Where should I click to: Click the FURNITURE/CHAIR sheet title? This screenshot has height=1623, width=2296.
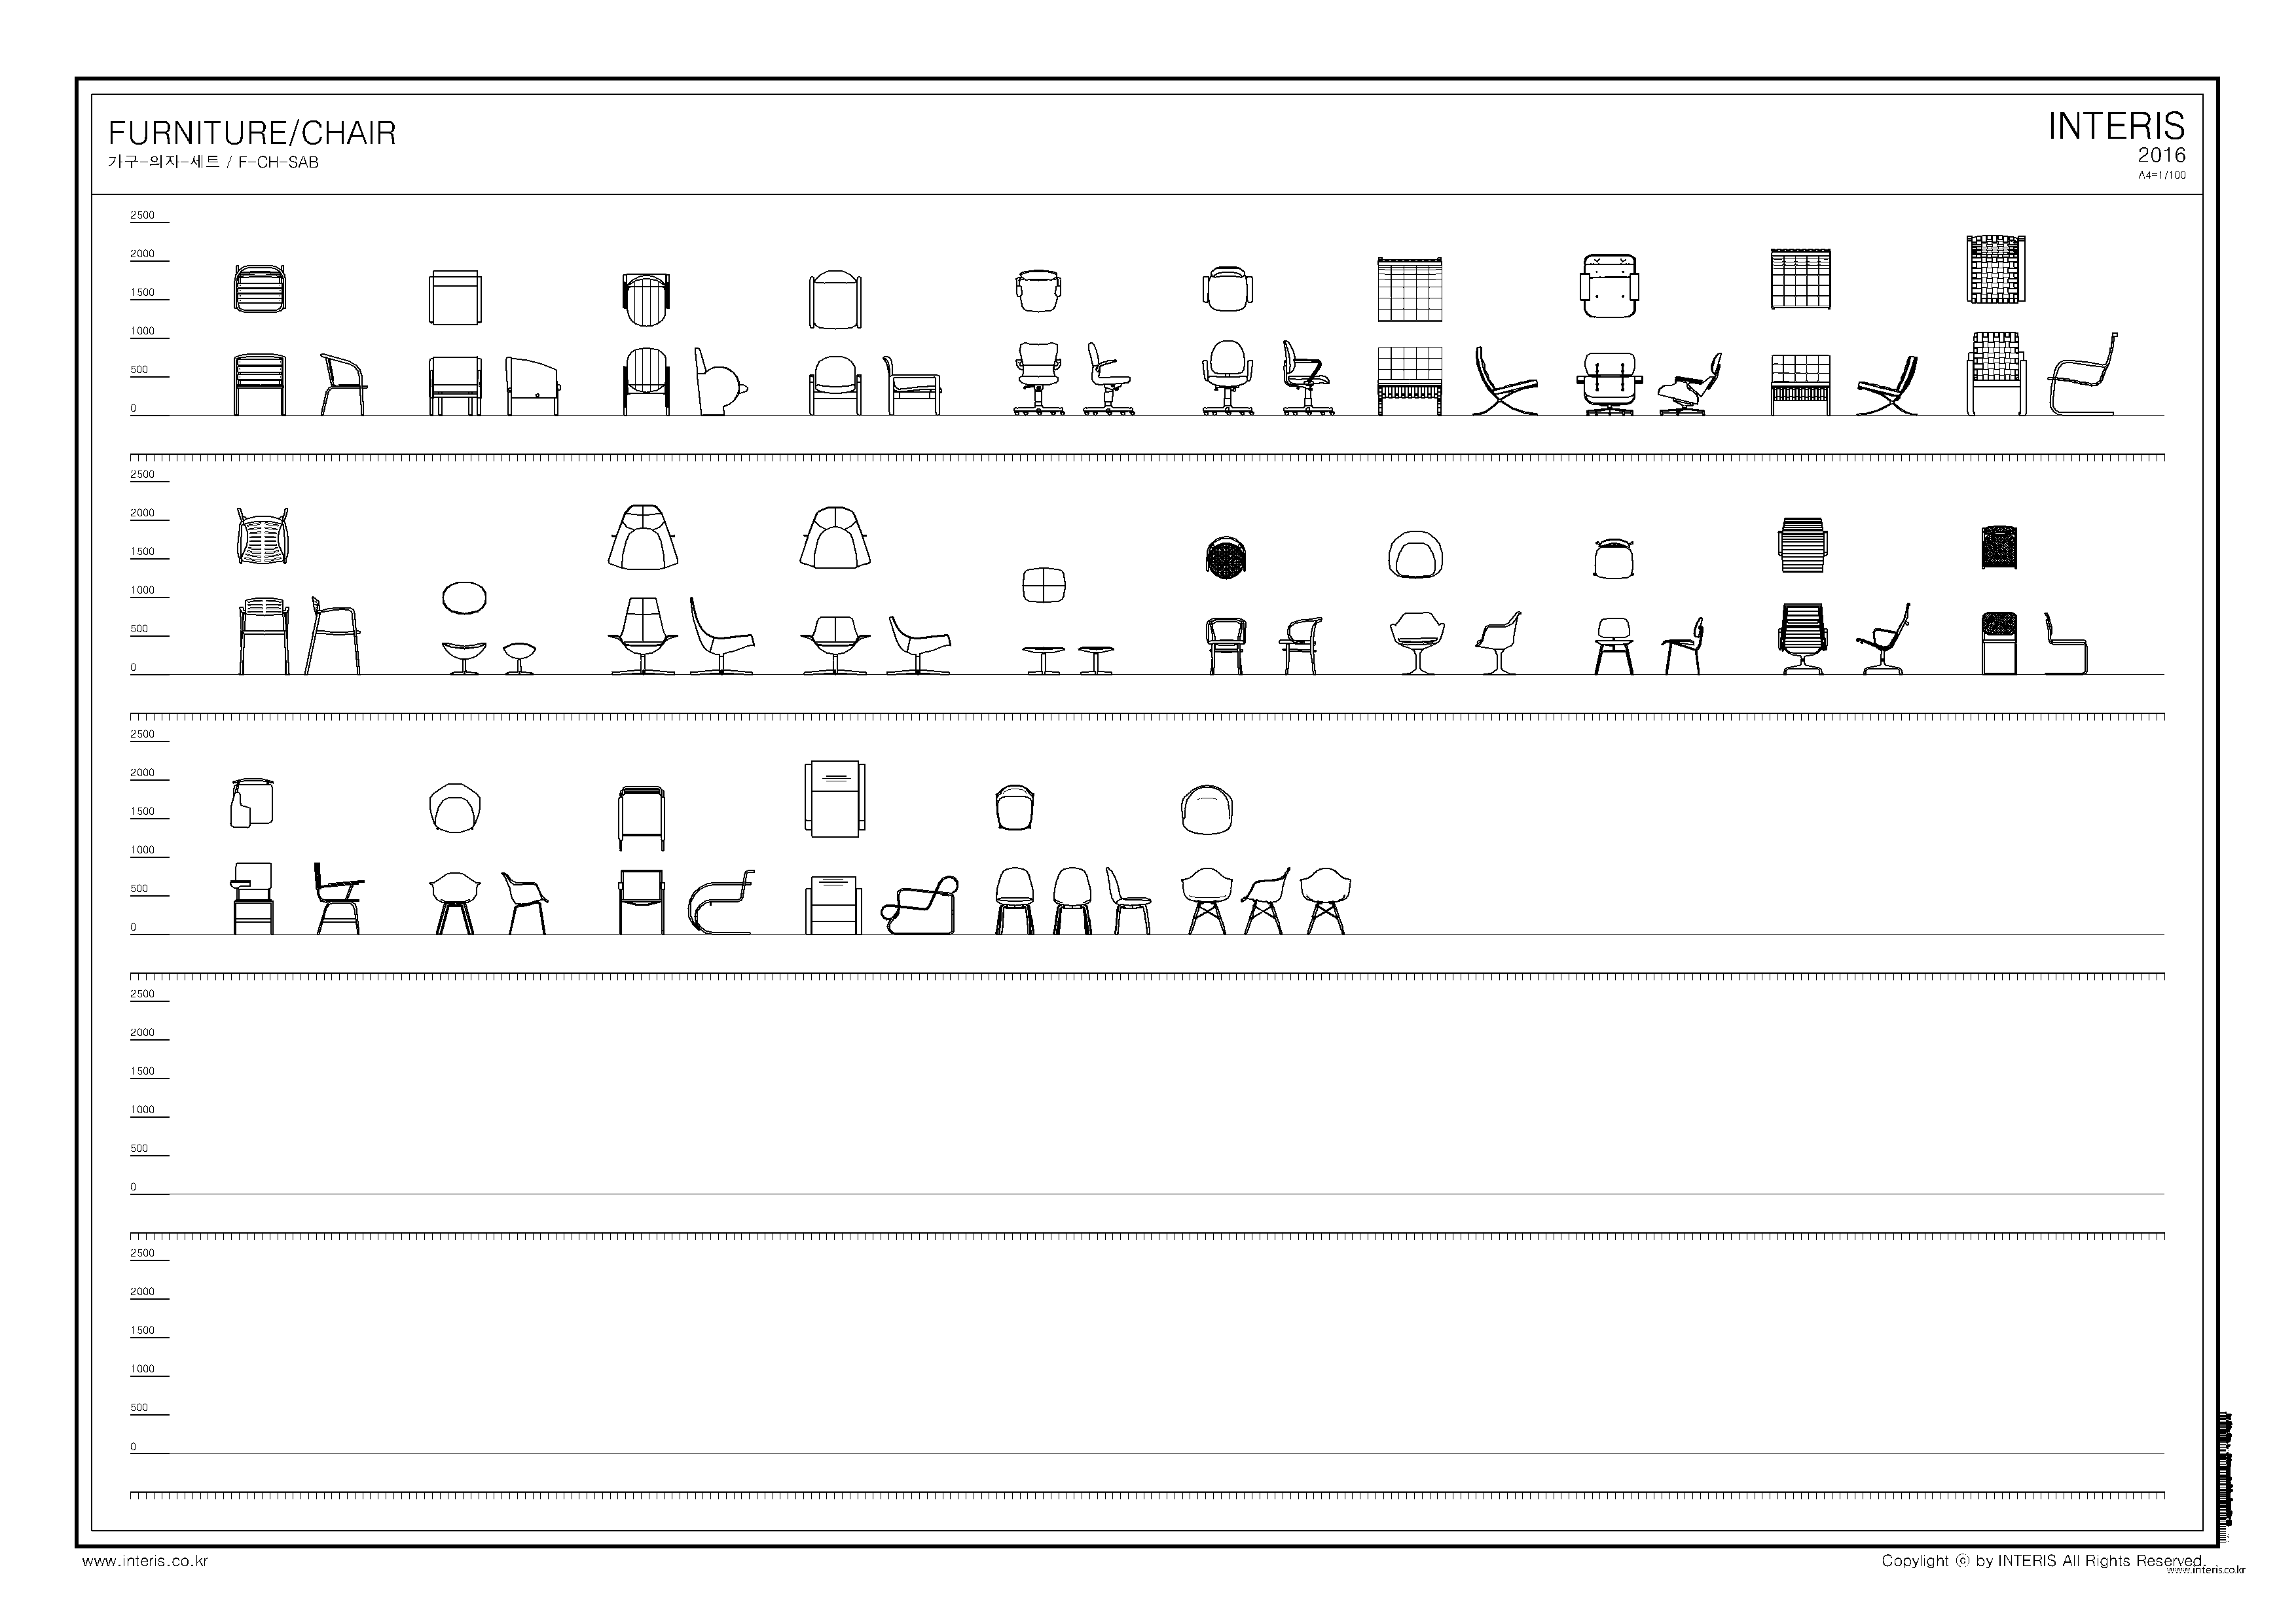pos(252,133)
